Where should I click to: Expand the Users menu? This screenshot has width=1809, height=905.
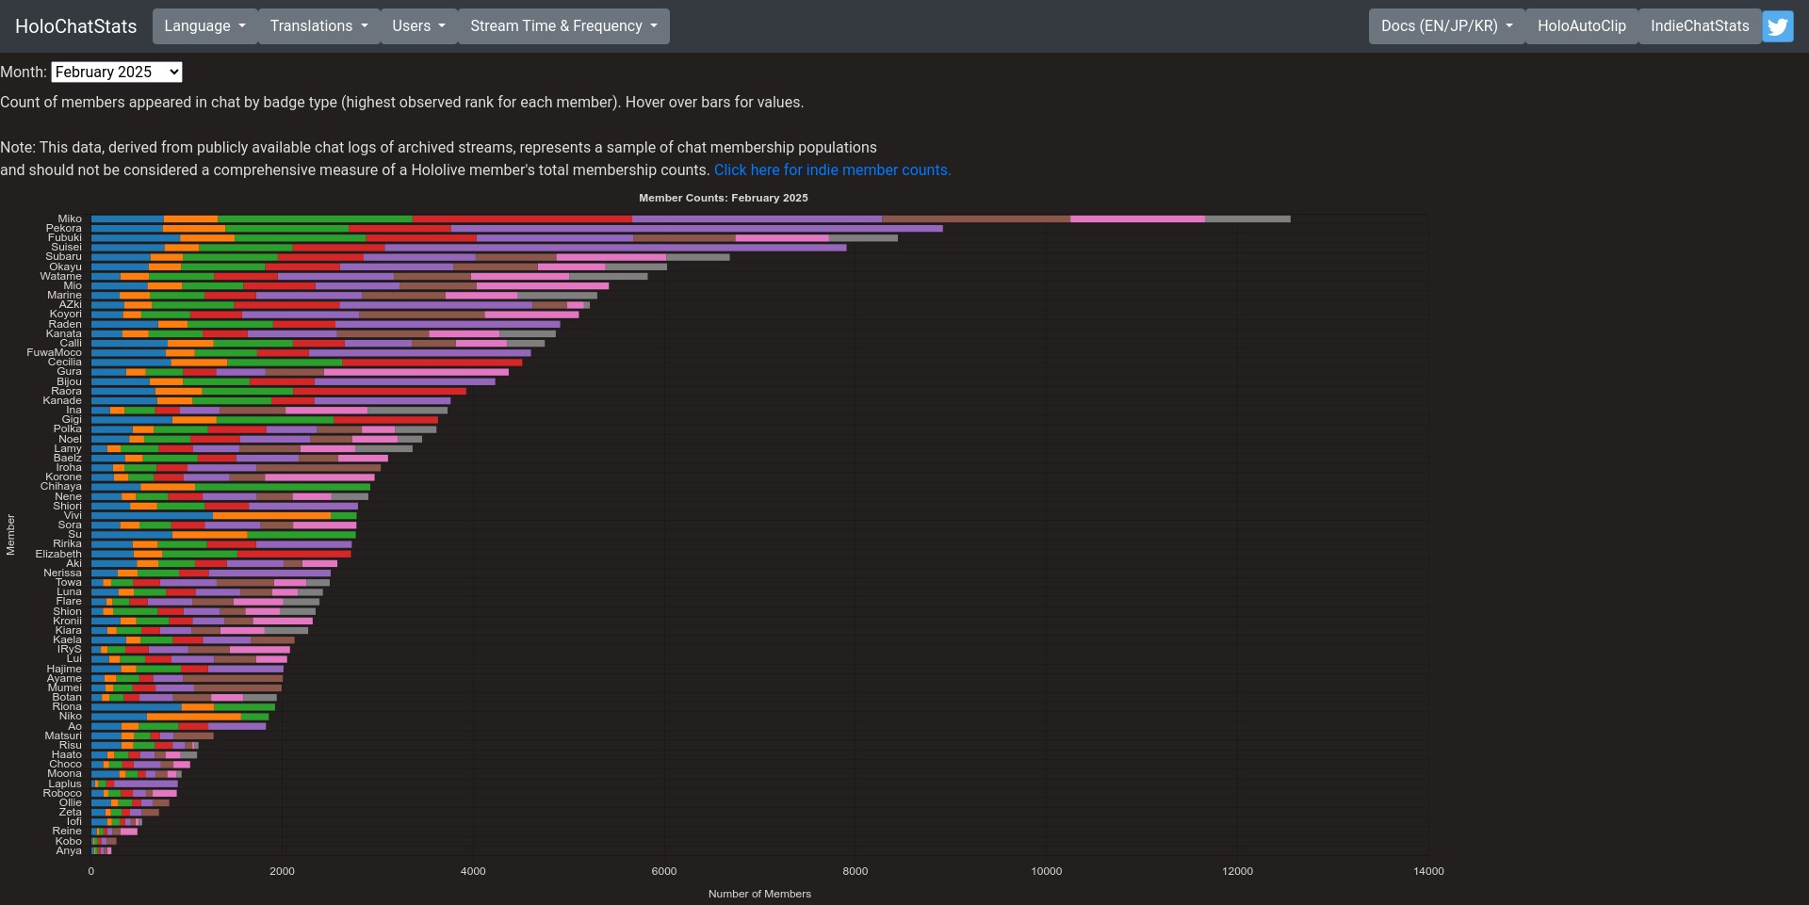pos(418,26)
